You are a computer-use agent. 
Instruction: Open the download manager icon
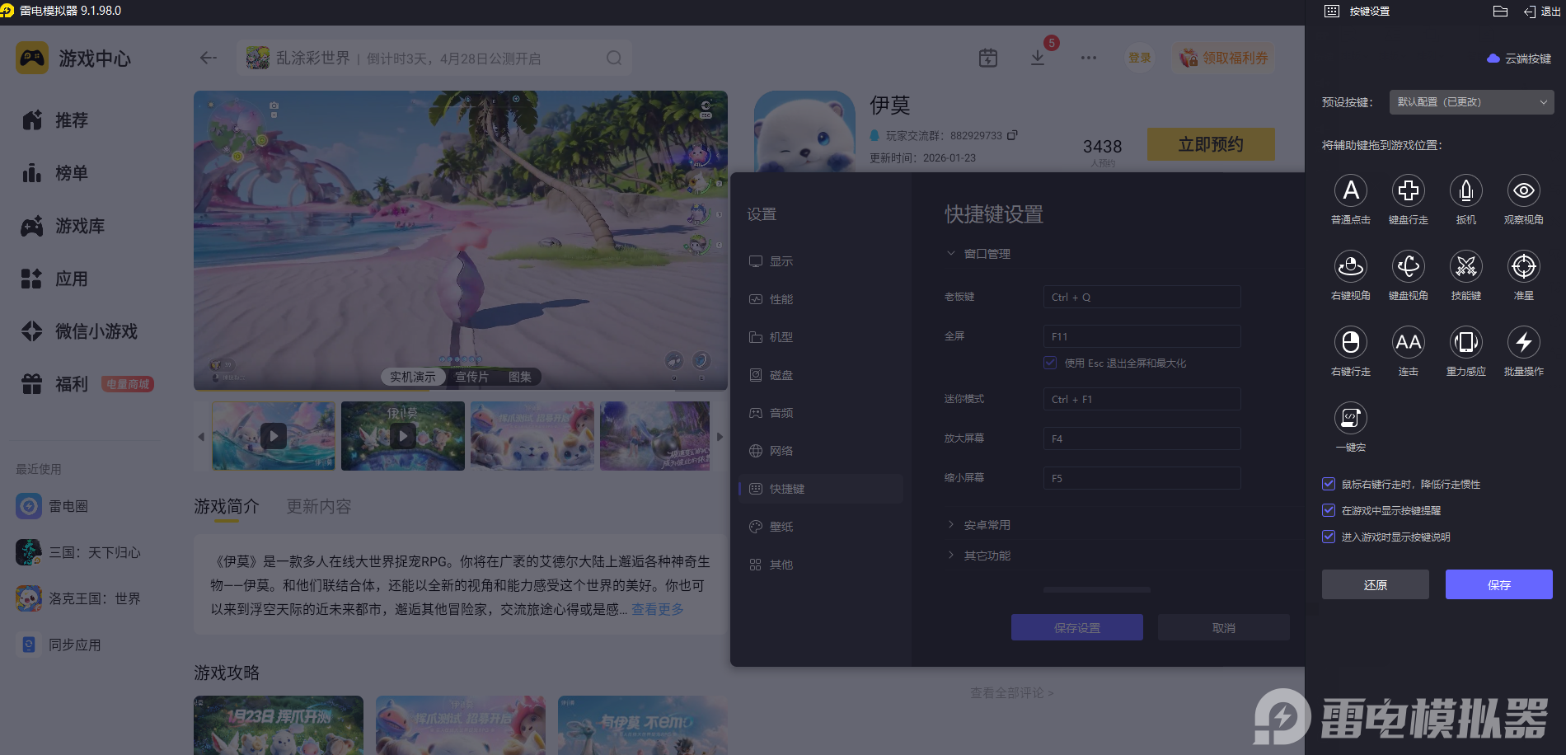(x=1038, y=58)
